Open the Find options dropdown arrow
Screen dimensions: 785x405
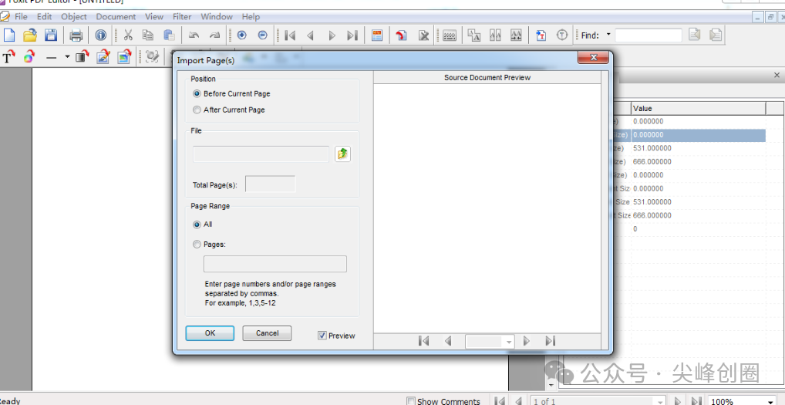coord(608,35)
